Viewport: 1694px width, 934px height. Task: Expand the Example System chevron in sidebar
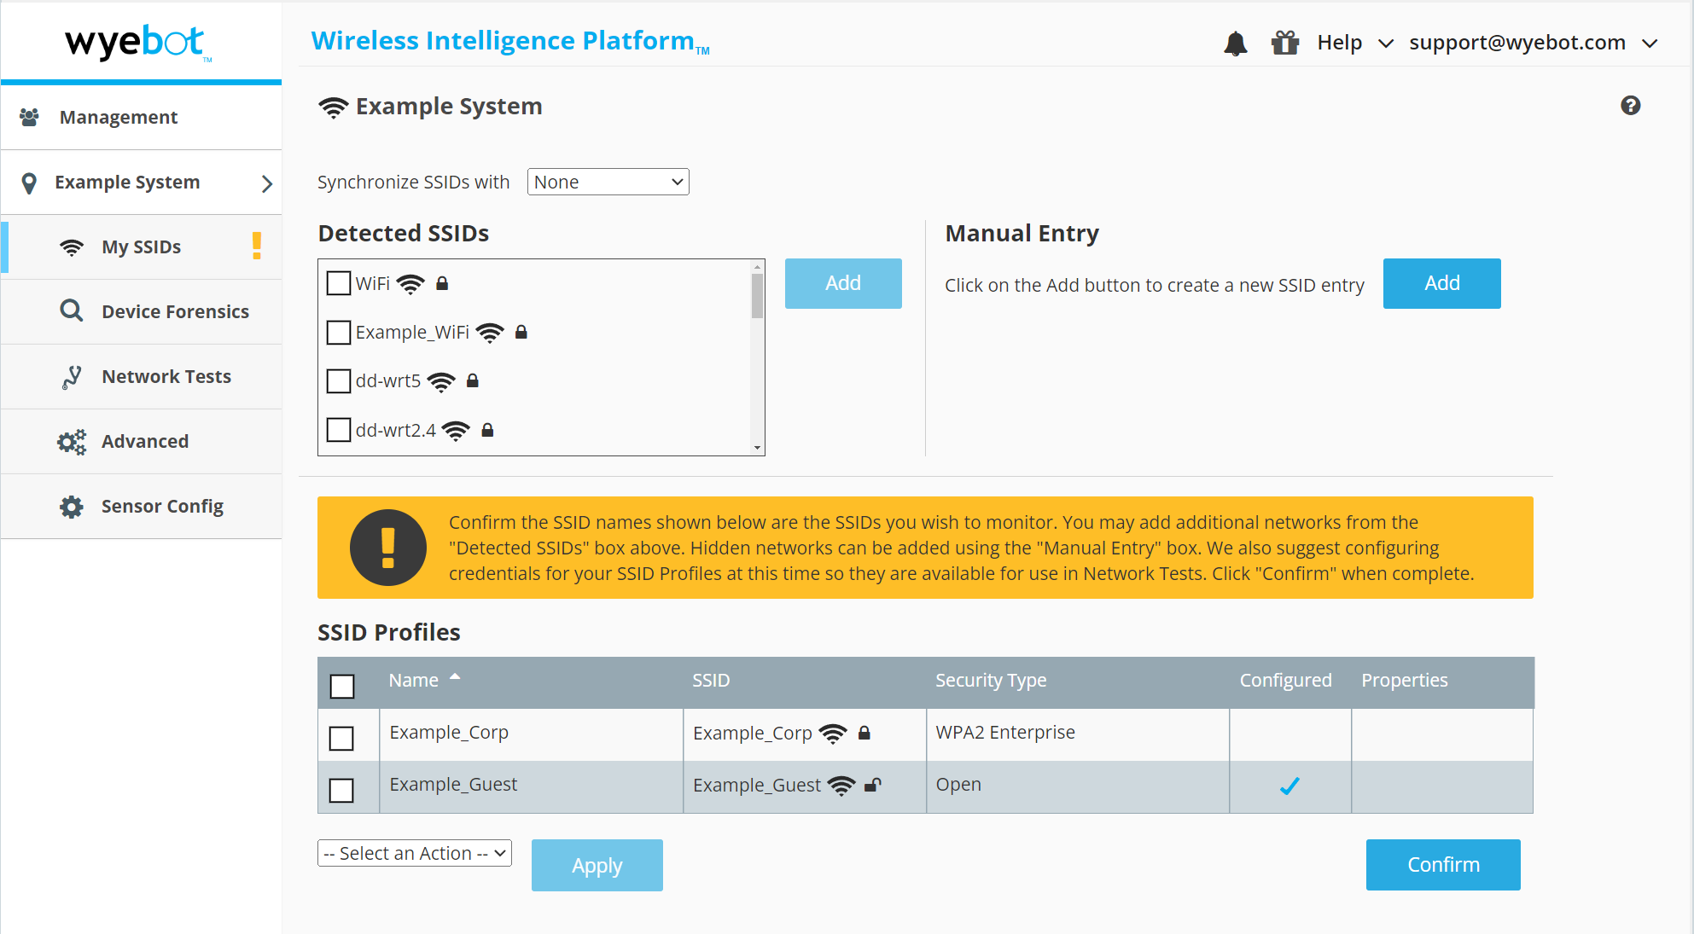pyautogui.click(x=267, y=183)
